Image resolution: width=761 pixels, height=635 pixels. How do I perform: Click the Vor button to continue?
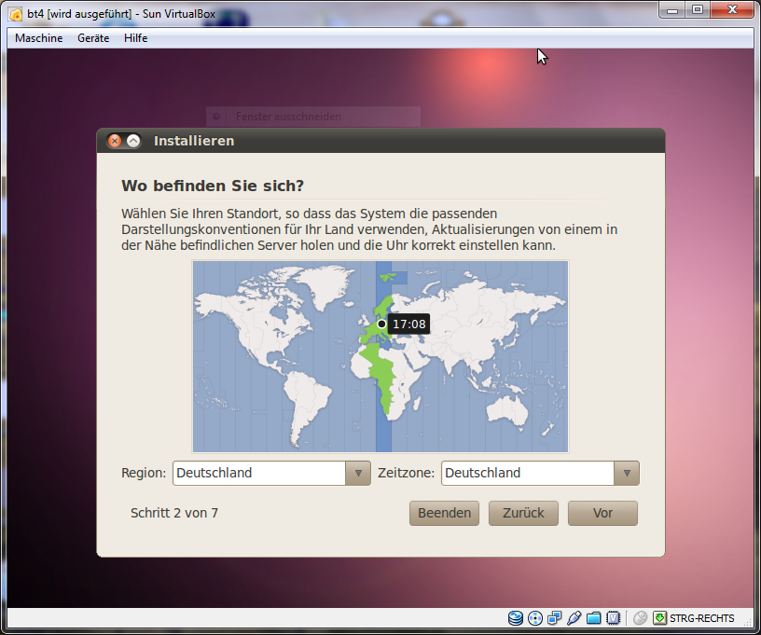(x=602, y=513)
